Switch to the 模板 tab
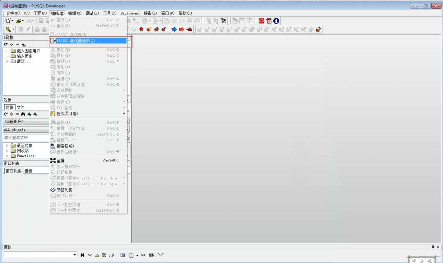Image resolution: width=443 pixels, height=263 pixels. [28, 171]
